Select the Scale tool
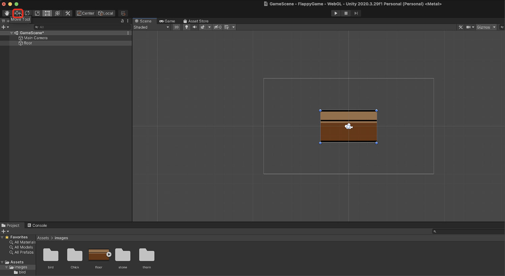Viewport: 505px width, 276px height. 37,13
